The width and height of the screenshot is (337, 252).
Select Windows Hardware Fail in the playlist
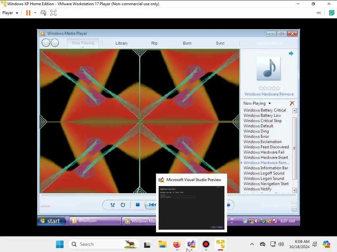[264, 152]
